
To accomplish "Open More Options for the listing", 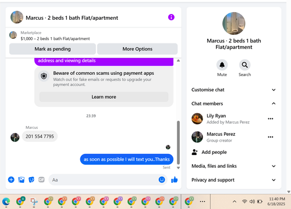I will click(137, 49).
